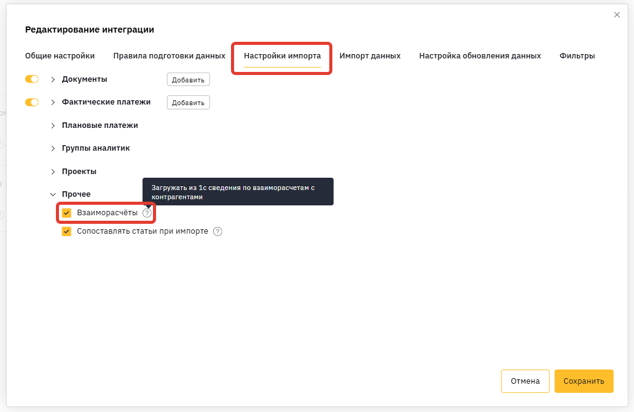
Task: Click the Прочее section label
Action: tap(76, 194)
